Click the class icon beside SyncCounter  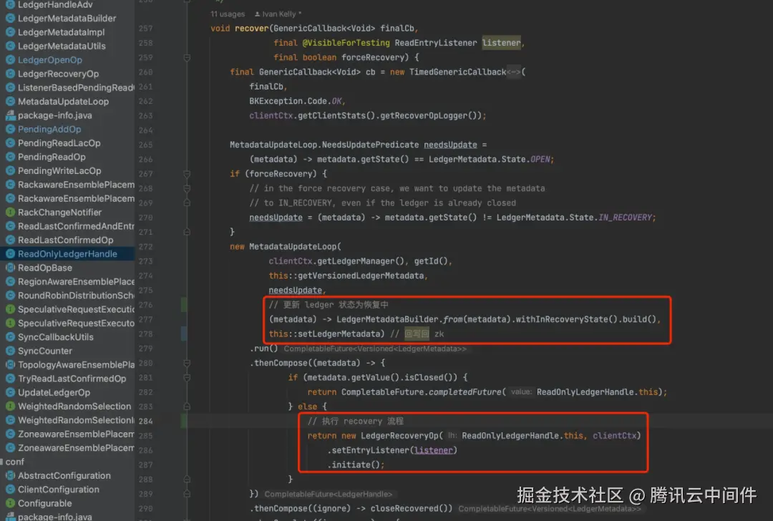click(x=10, y=351)
